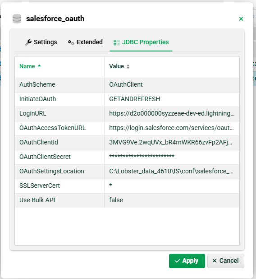Toggle sort arrows on Value column
The width and height of the screenshot is (256, 279).
[x=128, y=66]
